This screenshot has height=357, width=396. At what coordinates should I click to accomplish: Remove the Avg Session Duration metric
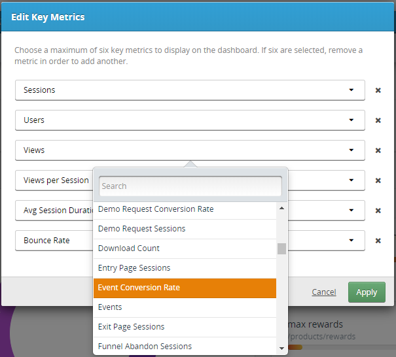tap(378, 211)
